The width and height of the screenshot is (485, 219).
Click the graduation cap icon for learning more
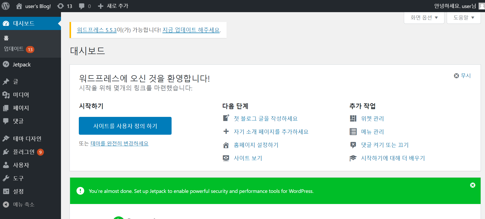(x=353, y=158)
